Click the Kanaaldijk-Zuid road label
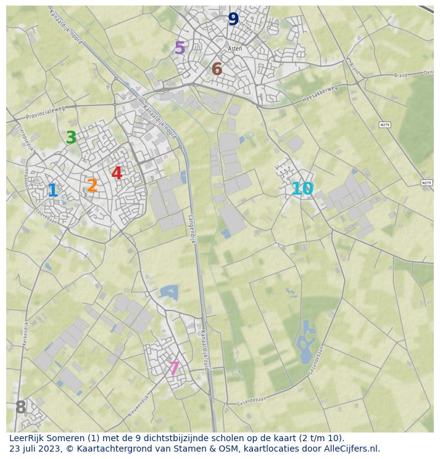The width and height of the screenshot is (440, 459). pyautogui.click(x=204, y=348)
